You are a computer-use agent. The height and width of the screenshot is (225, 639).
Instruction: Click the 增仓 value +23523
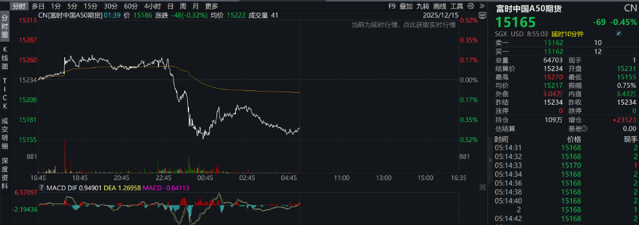point(624,120)
